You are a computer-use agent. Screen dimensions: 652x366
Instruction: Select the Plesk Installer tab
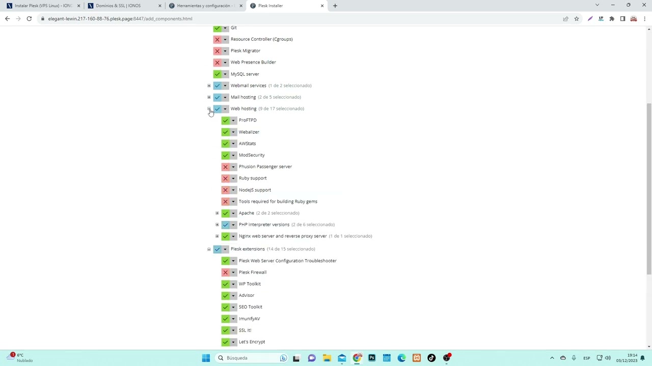[286, 6]
